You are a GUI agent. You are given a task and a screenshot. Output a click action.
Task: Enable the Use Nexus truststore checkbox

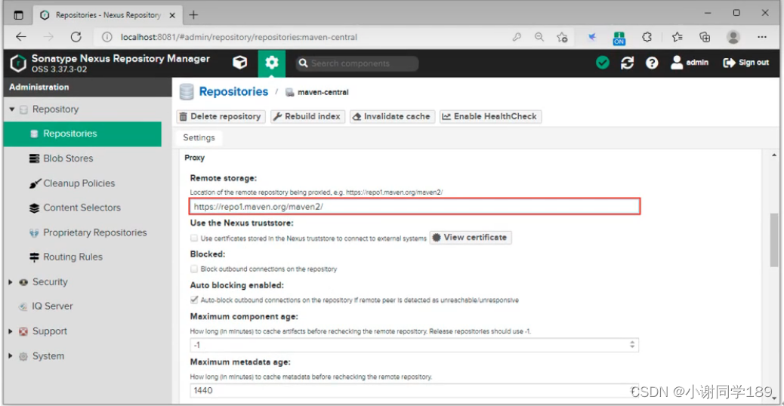[194, 238]
